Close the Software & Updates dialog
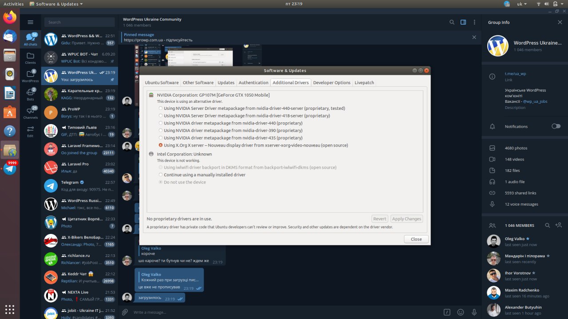 coord(416,239)
